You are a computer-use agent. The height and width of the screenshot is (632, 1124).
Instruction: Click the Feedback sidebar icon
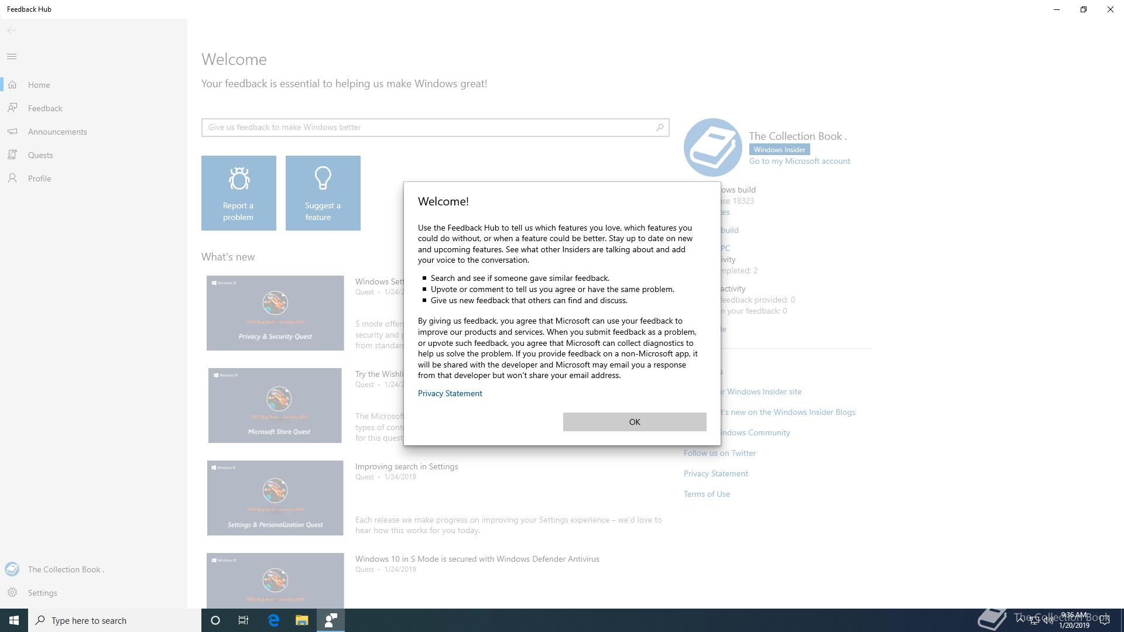pos(12,108)
